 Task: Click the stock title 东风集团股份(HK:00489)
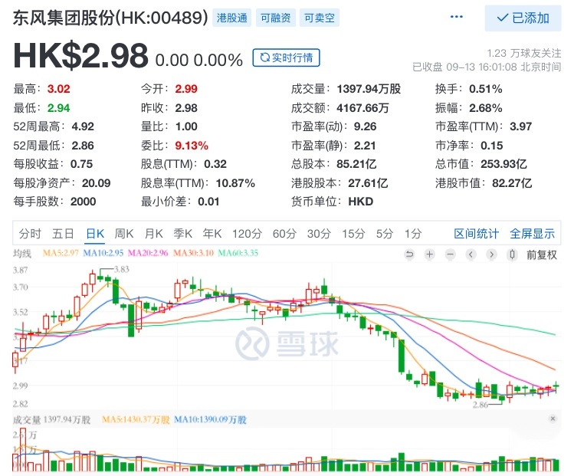110,18
